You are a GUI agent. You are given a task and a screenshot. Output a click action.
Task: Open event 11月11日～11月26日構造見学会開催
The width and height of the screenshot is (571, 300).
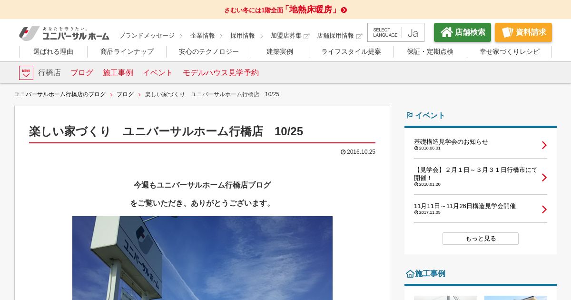pyautogui.click(x=465, y=206)
